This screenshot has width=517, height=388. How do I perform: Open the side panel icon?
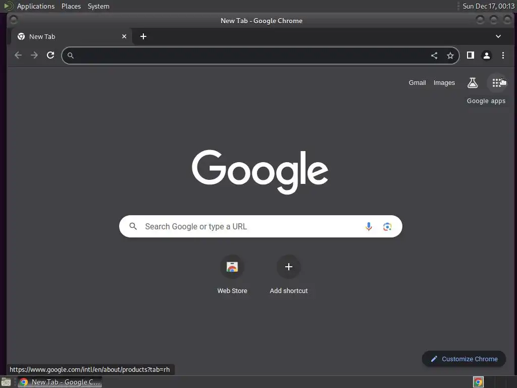471,55
